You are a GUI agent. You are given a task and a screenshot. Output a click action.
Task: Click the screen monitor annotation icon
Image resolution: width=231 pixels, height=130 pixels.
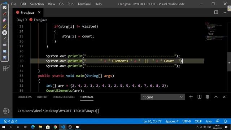click(x=5, y=51)
